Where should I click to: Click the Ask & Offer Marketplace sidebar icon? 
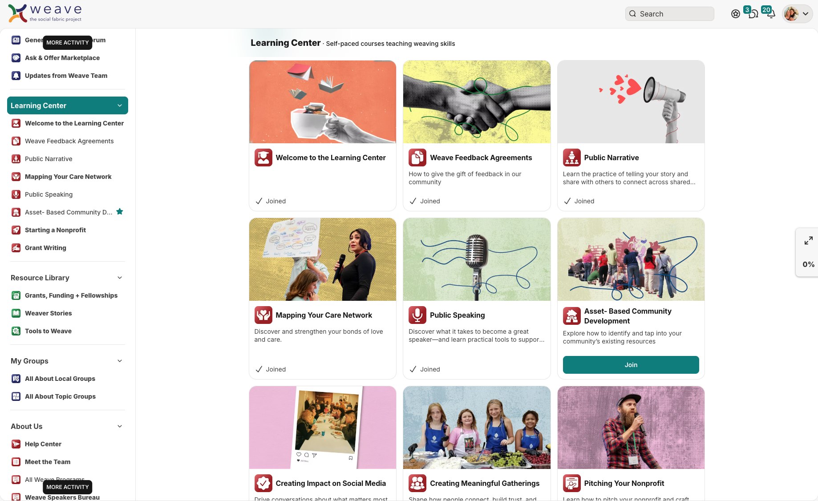[x=16, y=58]
